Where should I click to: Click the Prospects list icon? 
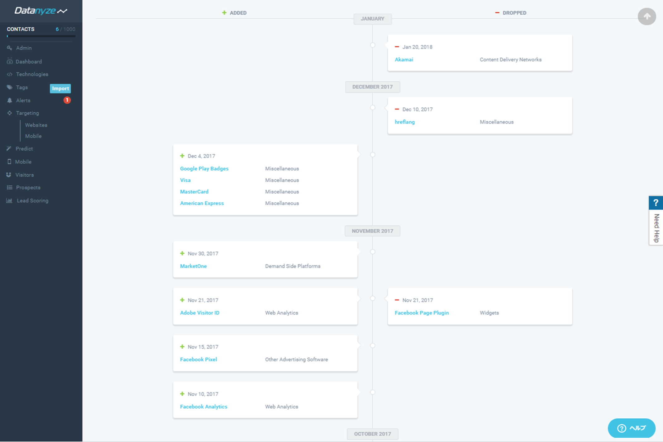pos(10,187)
